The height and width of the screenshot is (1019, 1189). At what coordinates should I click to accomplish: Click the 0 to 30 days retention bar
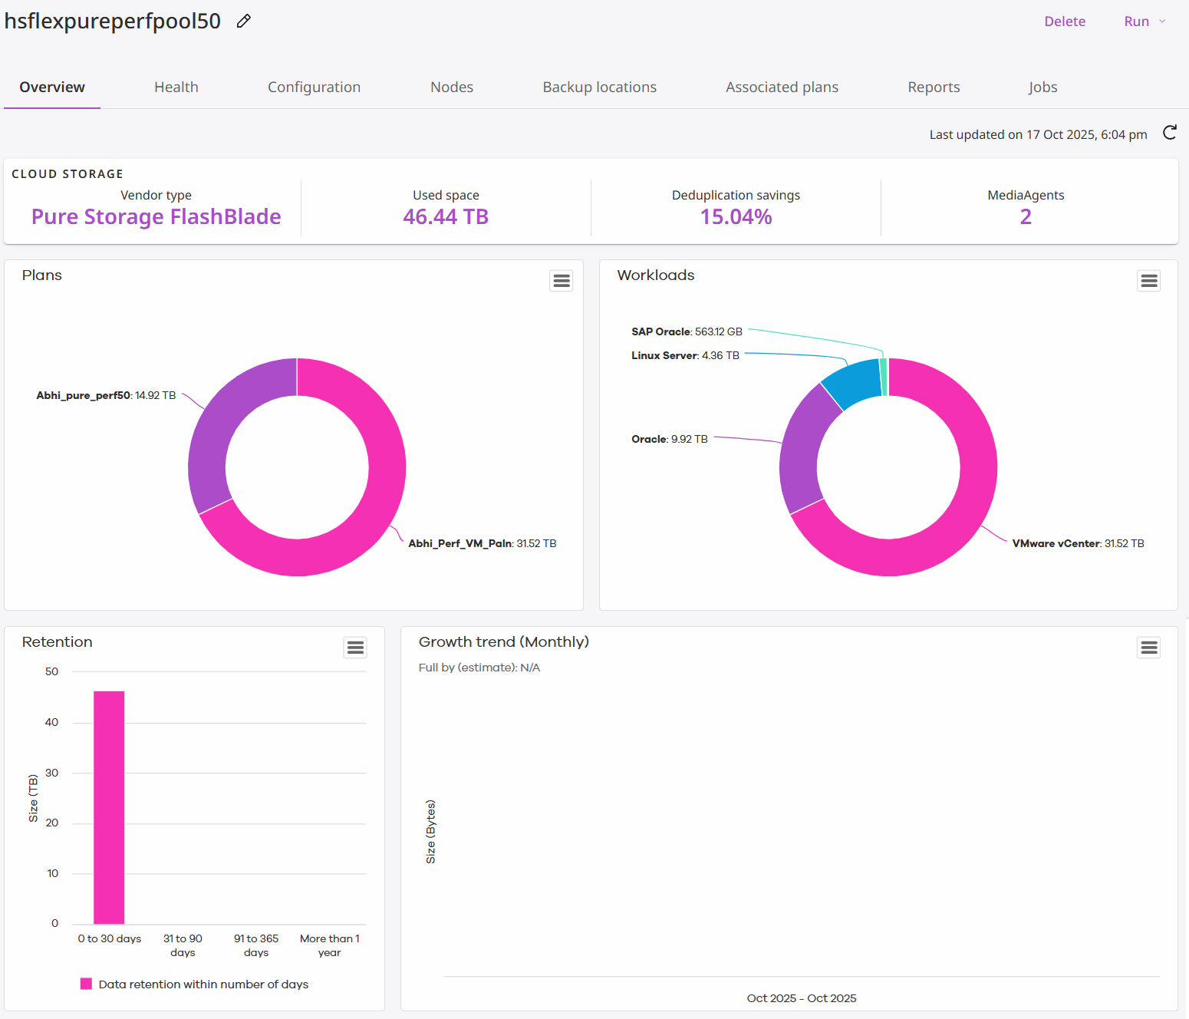(x=108, y=806)
